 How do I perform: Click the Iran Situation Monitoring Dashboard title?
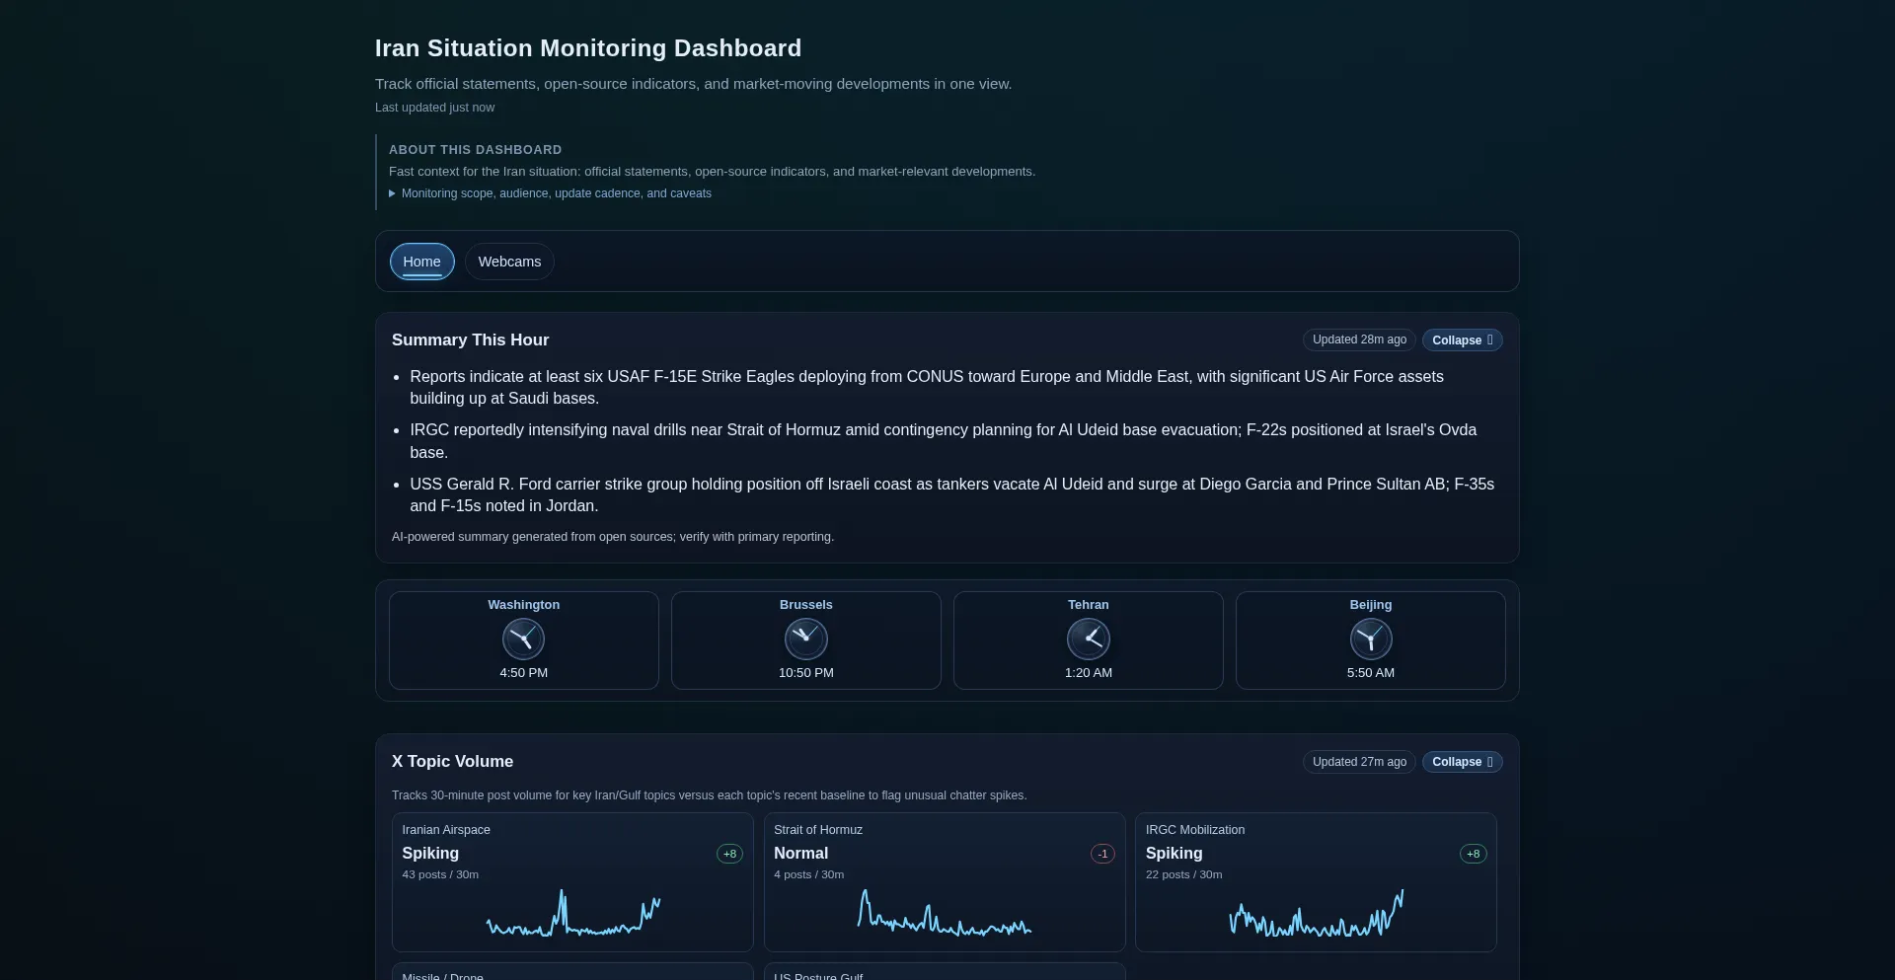click(x=588, y=47)
